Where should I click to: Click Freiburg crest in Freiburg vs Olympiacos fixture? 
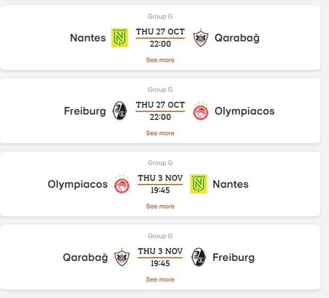click(x=120, y=111)
